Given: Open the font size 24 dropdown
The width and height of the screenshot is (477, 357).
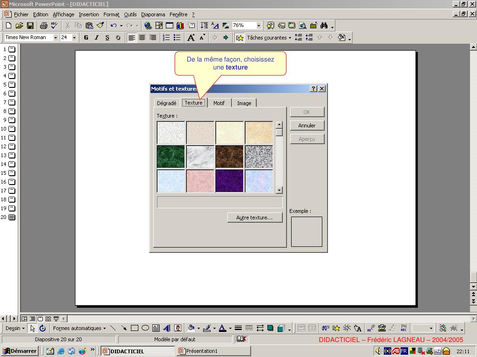Looking at the screenshot, I should tap(74, 38).
